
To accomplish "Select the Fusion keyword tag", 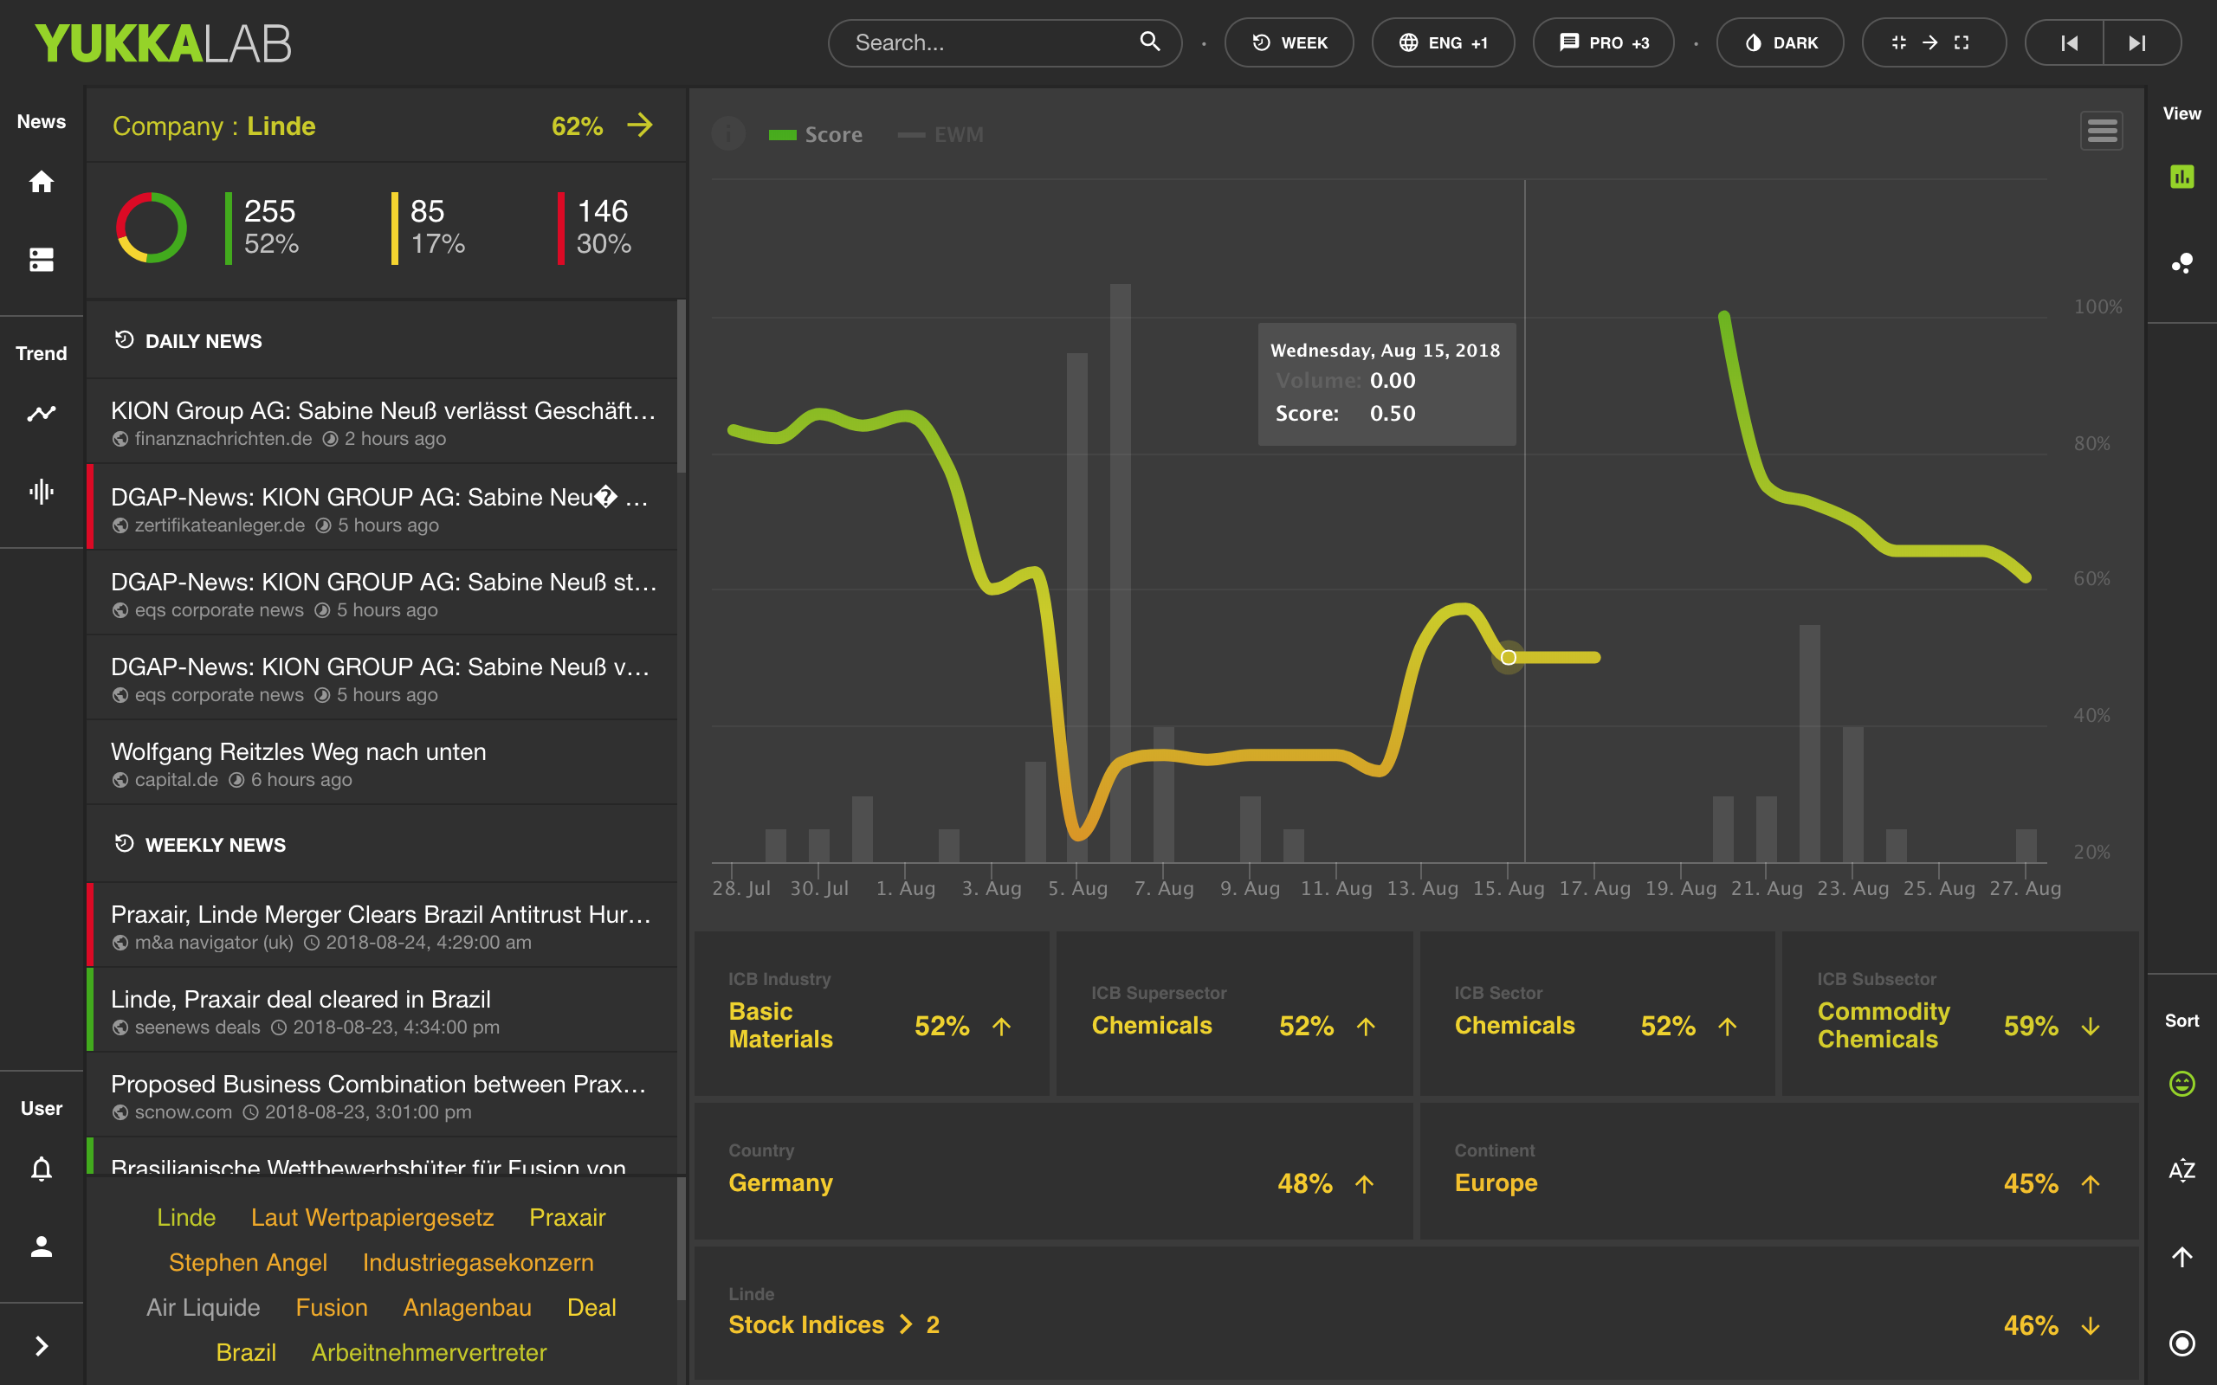I will [x=332, y=1307].
